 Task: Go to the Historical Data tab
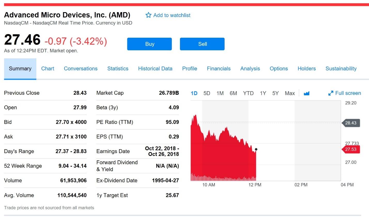pyautogui.click(x=155, y=69)
